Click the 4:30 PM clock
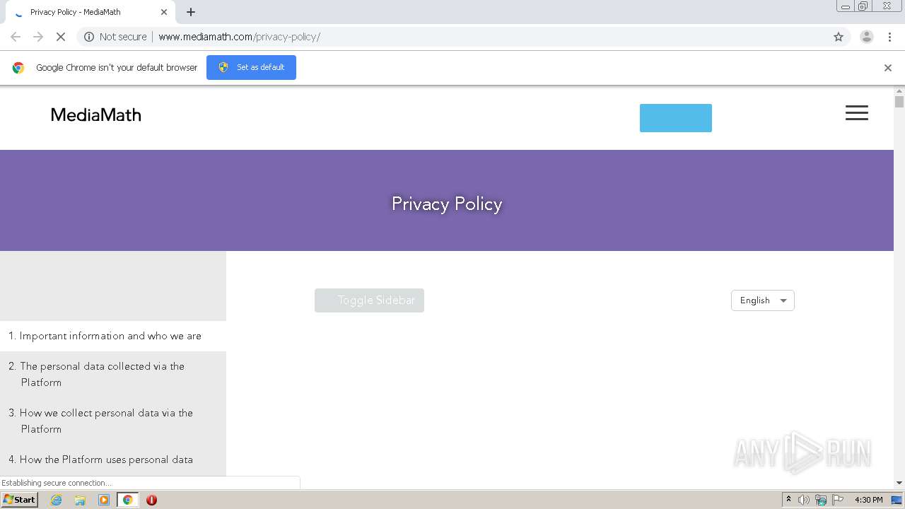 coord(868,500)
